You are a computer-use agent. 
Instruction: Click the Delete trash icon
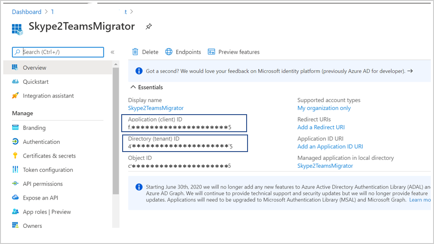click(x=135, y=52)
